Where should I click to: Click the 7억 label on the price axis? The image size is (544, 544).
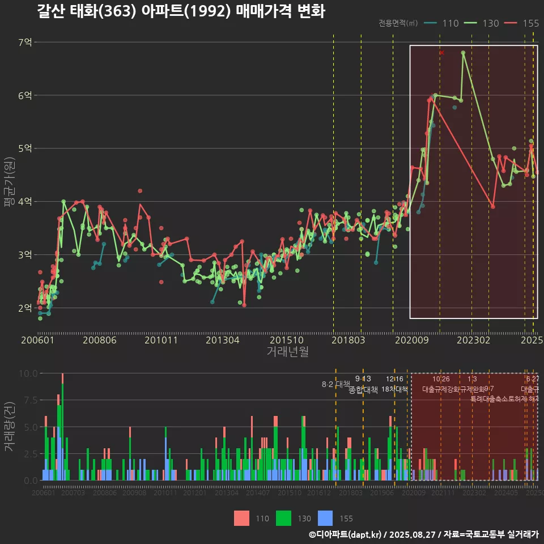click(x=24, y=42)
